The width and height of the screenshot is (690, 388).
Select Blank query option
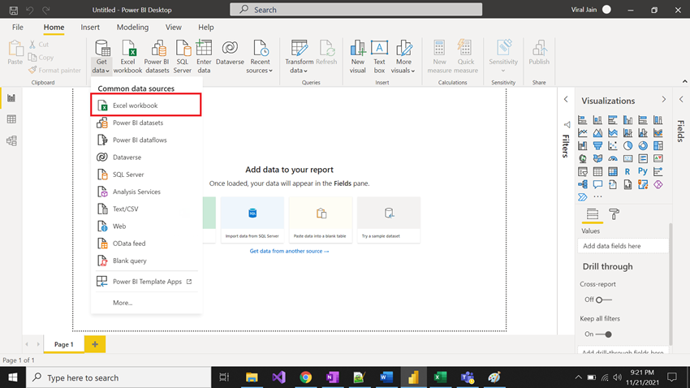146,261
